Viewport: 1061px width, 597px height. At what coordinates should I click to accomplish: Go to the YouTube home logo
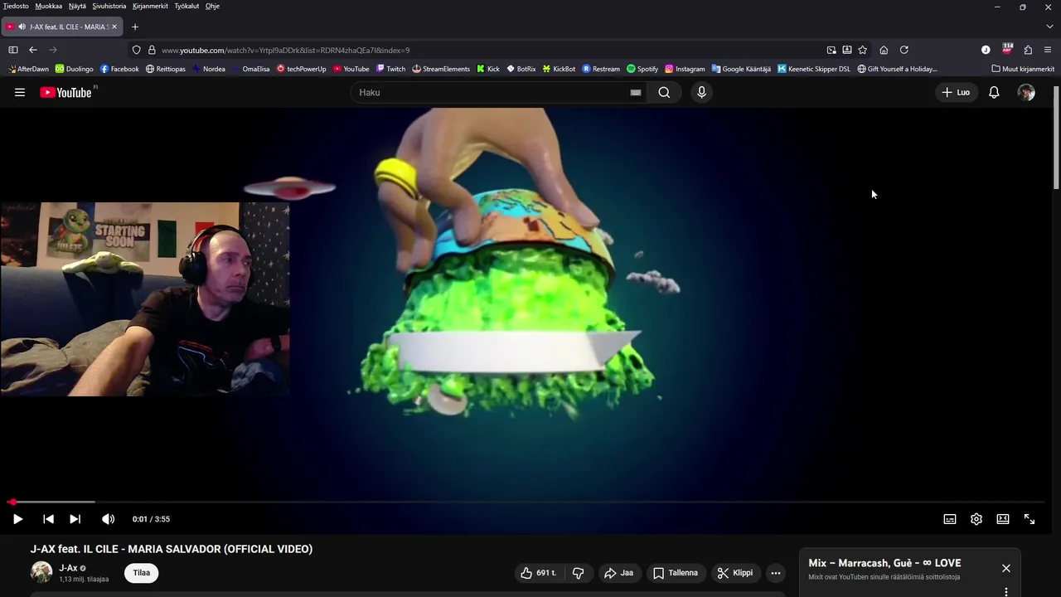(66, 92)
